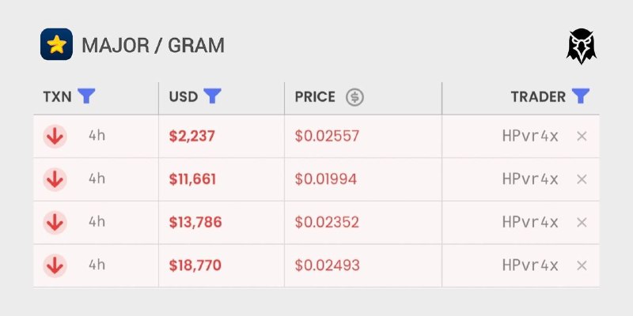Viewport: 633px width, 316px height.
Task: Open the TXN column filter
Action: [86, 96]
